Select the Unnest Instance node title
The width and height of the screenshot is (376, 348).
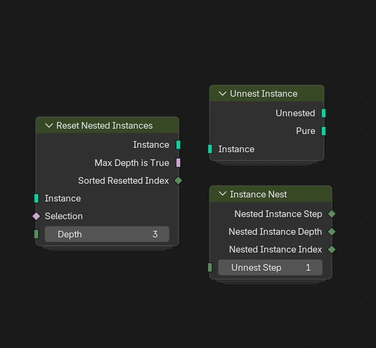(264, 94)
